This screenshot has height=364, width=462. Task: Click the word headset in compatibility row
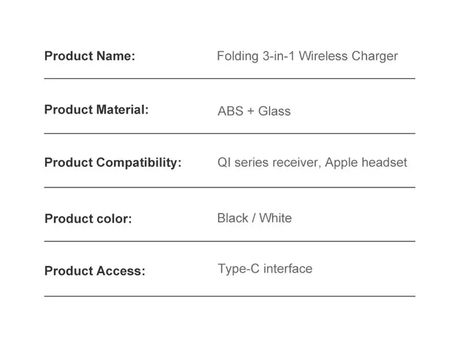[x=384, y=162]
